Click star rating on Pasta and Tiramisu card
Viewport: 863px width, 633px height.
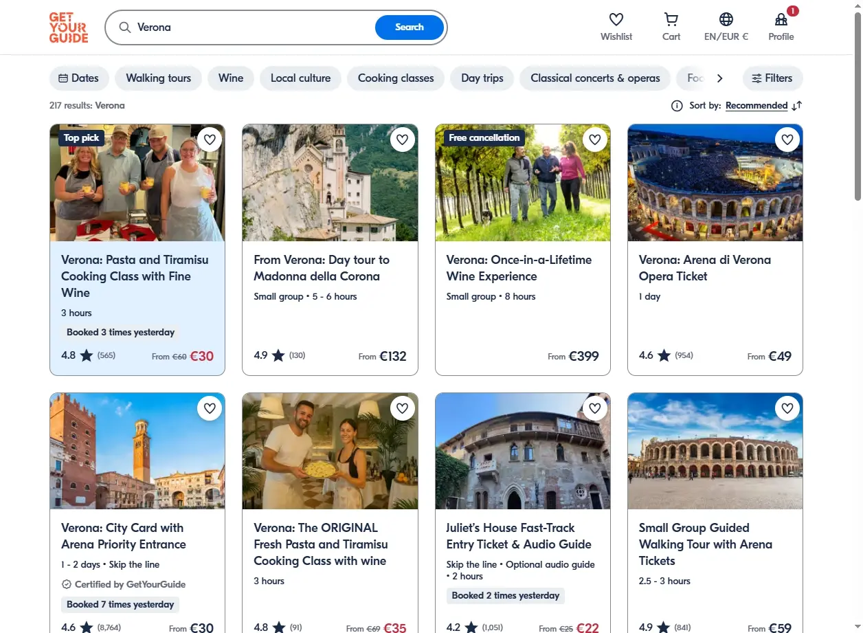pos(87,355)
